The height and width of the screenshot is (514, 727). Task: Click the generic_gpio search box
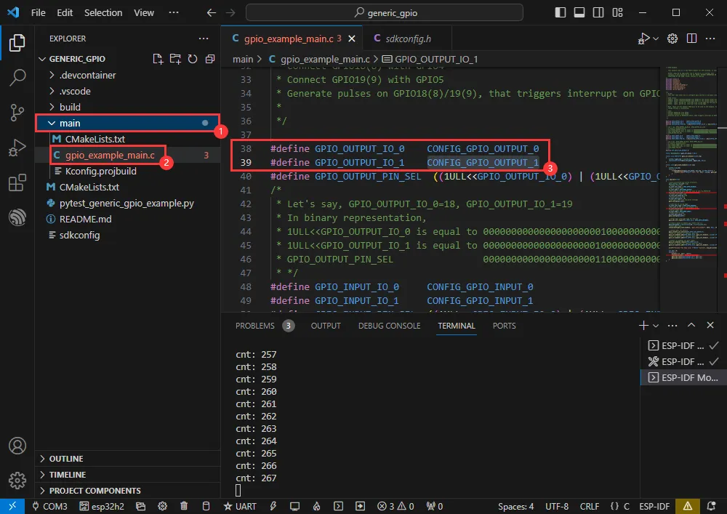pos(385,12)
